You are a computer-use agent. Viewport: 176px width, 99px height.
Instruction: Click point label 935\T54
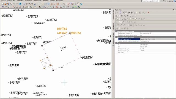[x=74, y=95]
